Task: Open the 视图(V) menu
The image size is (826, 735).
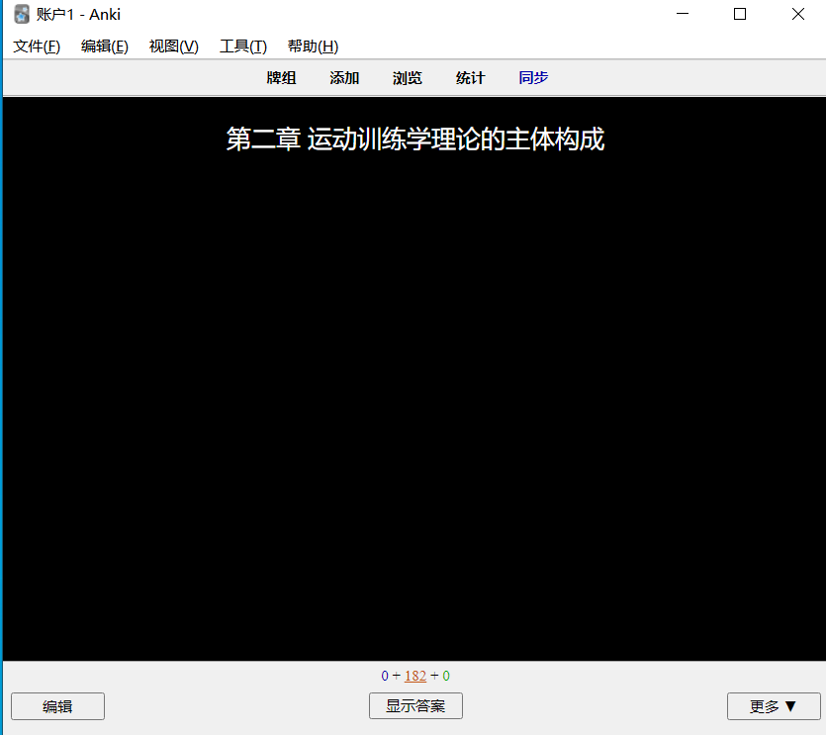Action: 173,46
